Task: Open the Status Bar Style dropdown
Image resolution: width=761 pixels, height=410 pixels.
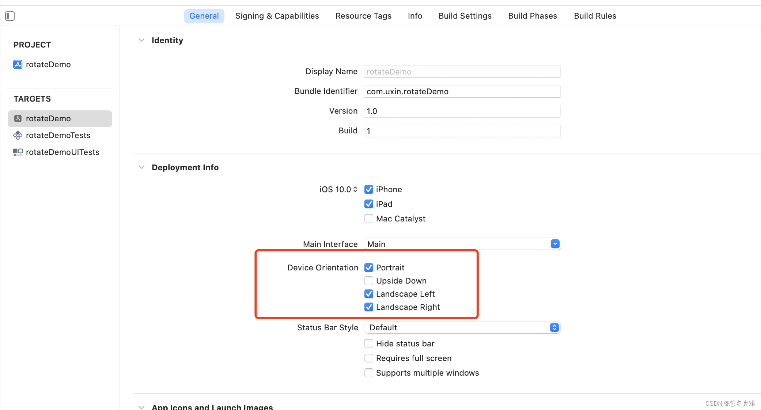Action: pyautogui.click(x=554, y=327)
